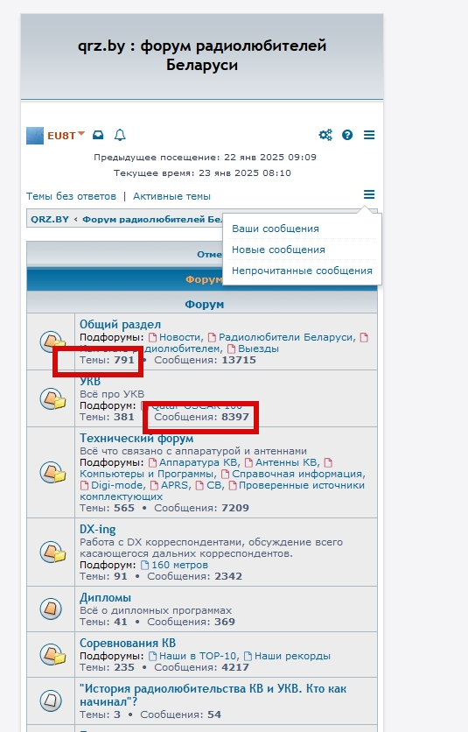Toggle the quick links hamburger icon
The height and width of the screenshot is (732, 468).
(x=369, y=194)
